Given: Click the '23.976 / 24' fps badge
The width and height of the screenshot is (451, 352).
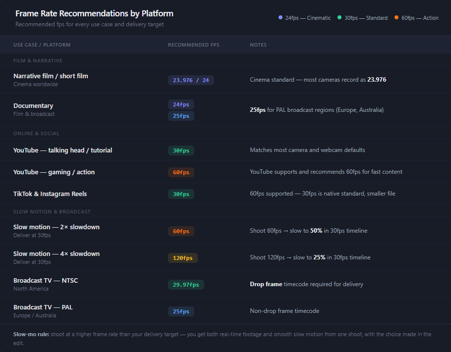Looking at the screenshot, I should pos(191,80).
